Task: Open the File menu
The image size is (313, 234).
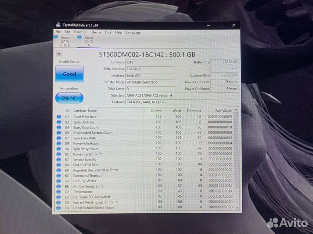Action: [58, 32]
